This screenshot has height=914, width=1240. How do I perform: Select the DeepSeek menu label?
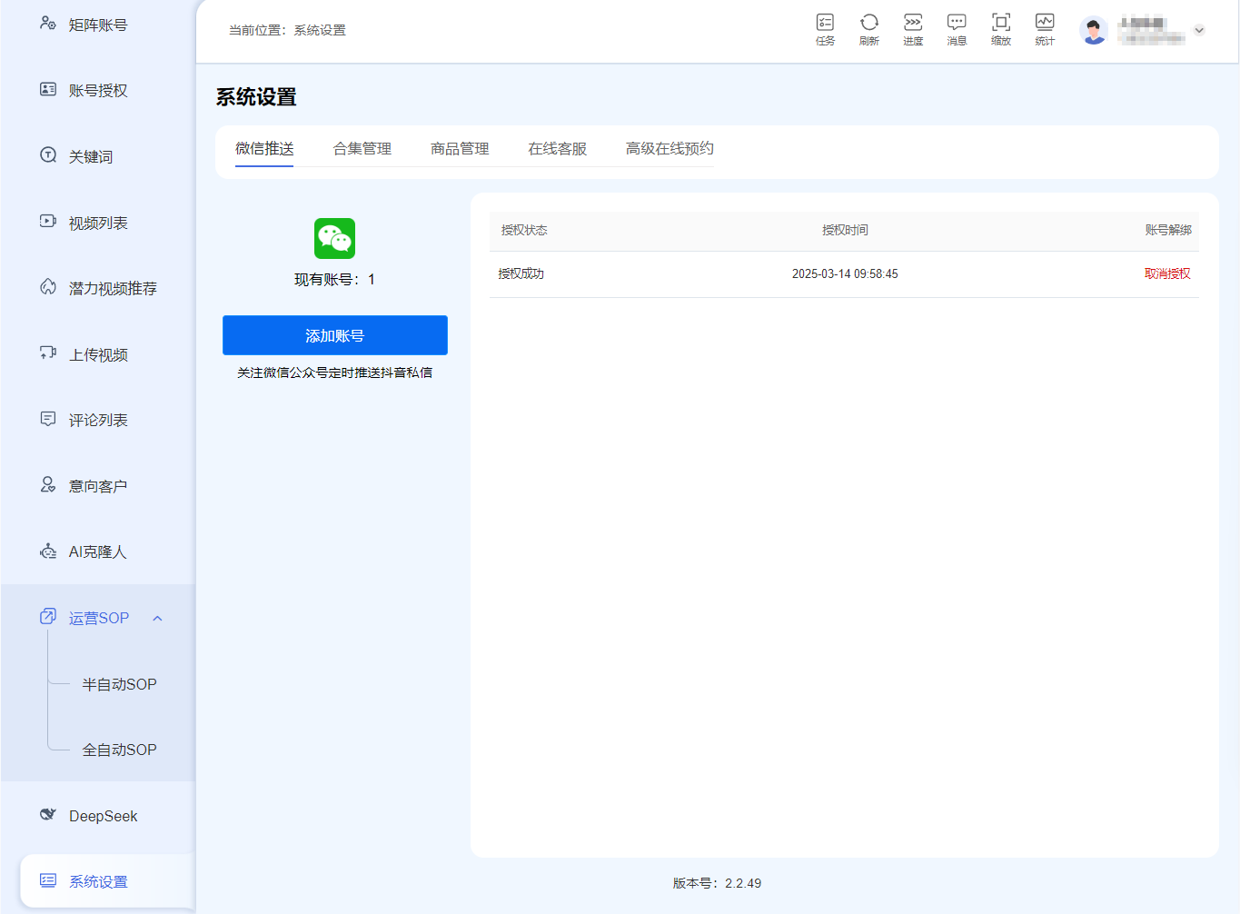[104, 816]
